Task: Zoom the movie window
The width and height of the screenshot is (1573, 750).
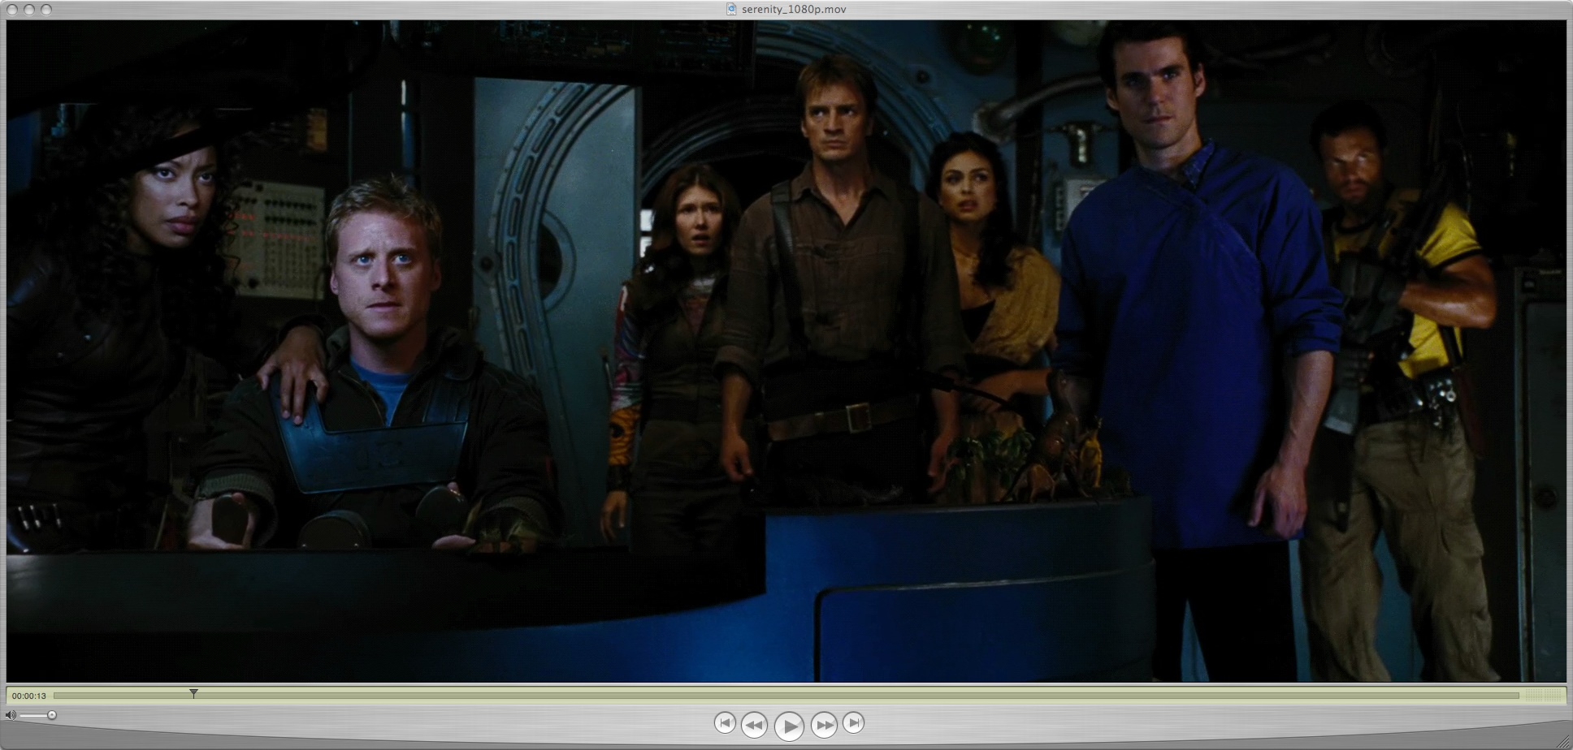Action: pyautogui.click(x=46, y=10)
